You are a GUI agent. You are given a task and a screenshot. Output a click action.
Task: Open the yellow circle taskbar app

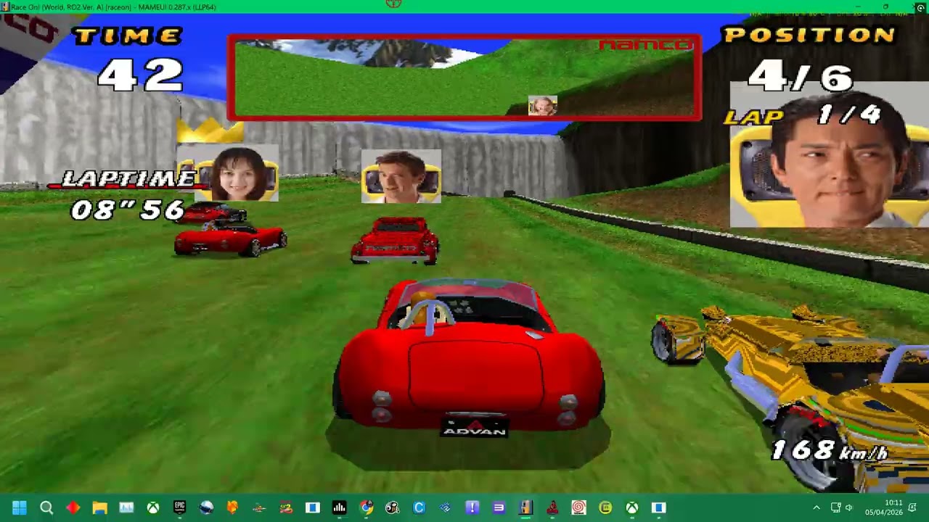(x=605, y=507)
